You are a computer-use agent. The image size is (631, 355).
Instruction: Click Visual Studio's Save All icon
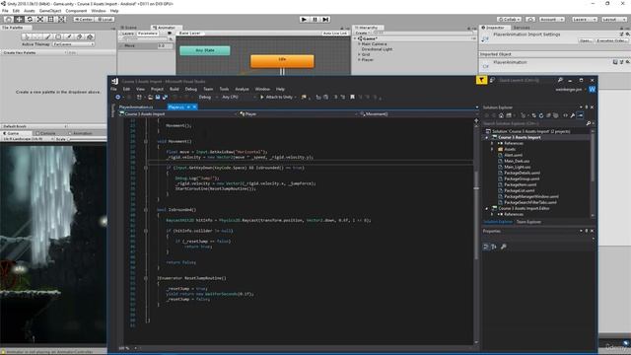click(x=165, y=97)
